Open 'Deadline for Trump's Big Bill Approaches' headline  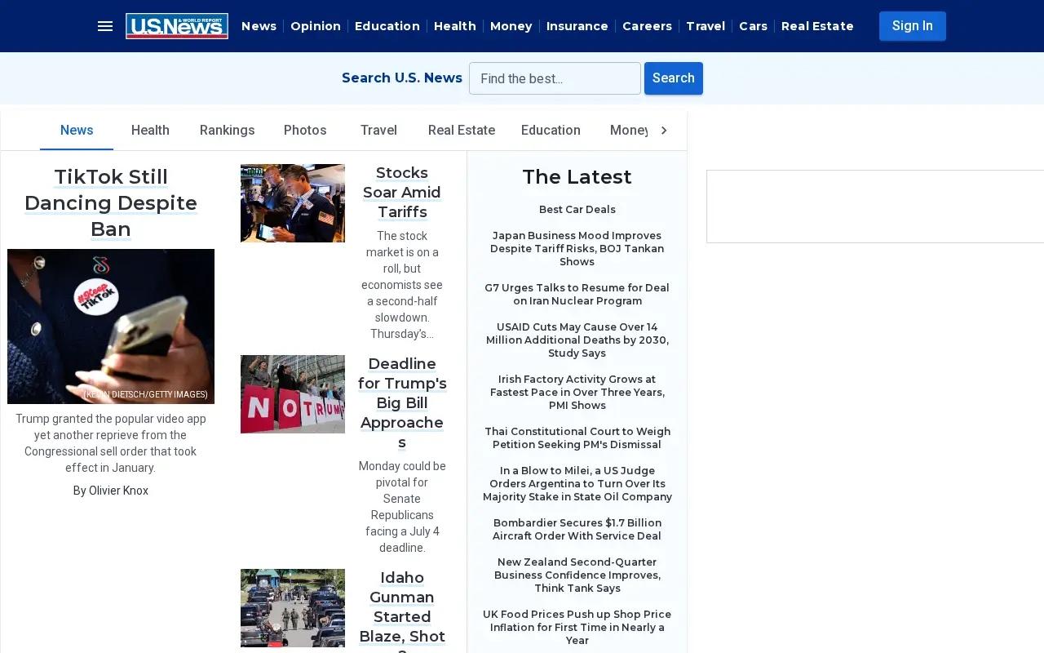[402, 403]
